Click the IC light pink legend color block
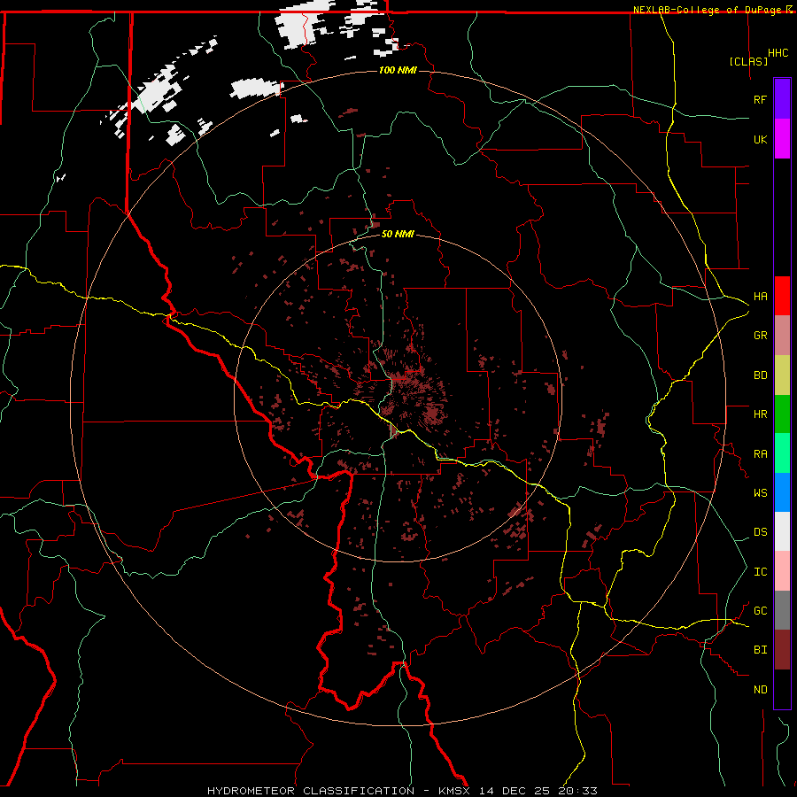This screenshot has width=797, height=797. pyautogui.click(x=782, y=571)
